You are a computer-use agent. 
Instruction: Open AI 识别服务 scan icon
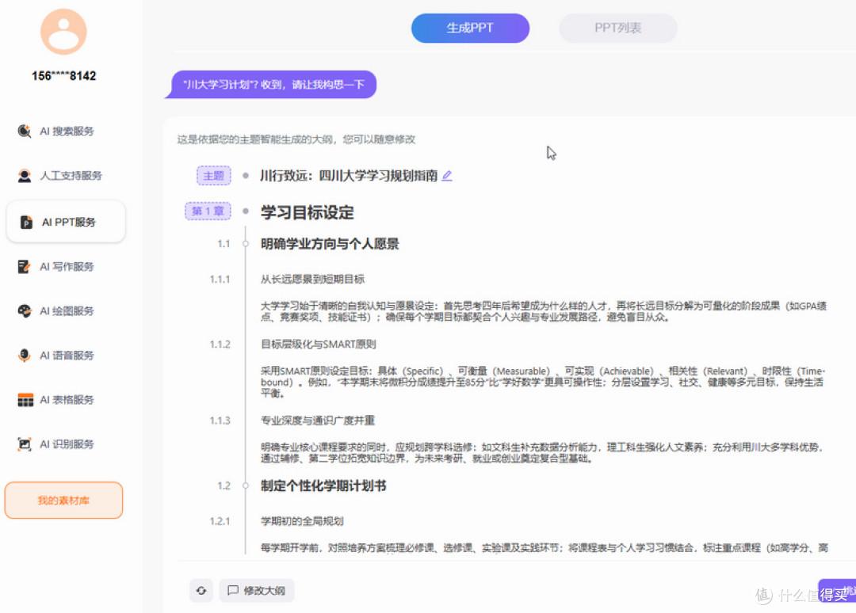(25, 444)
